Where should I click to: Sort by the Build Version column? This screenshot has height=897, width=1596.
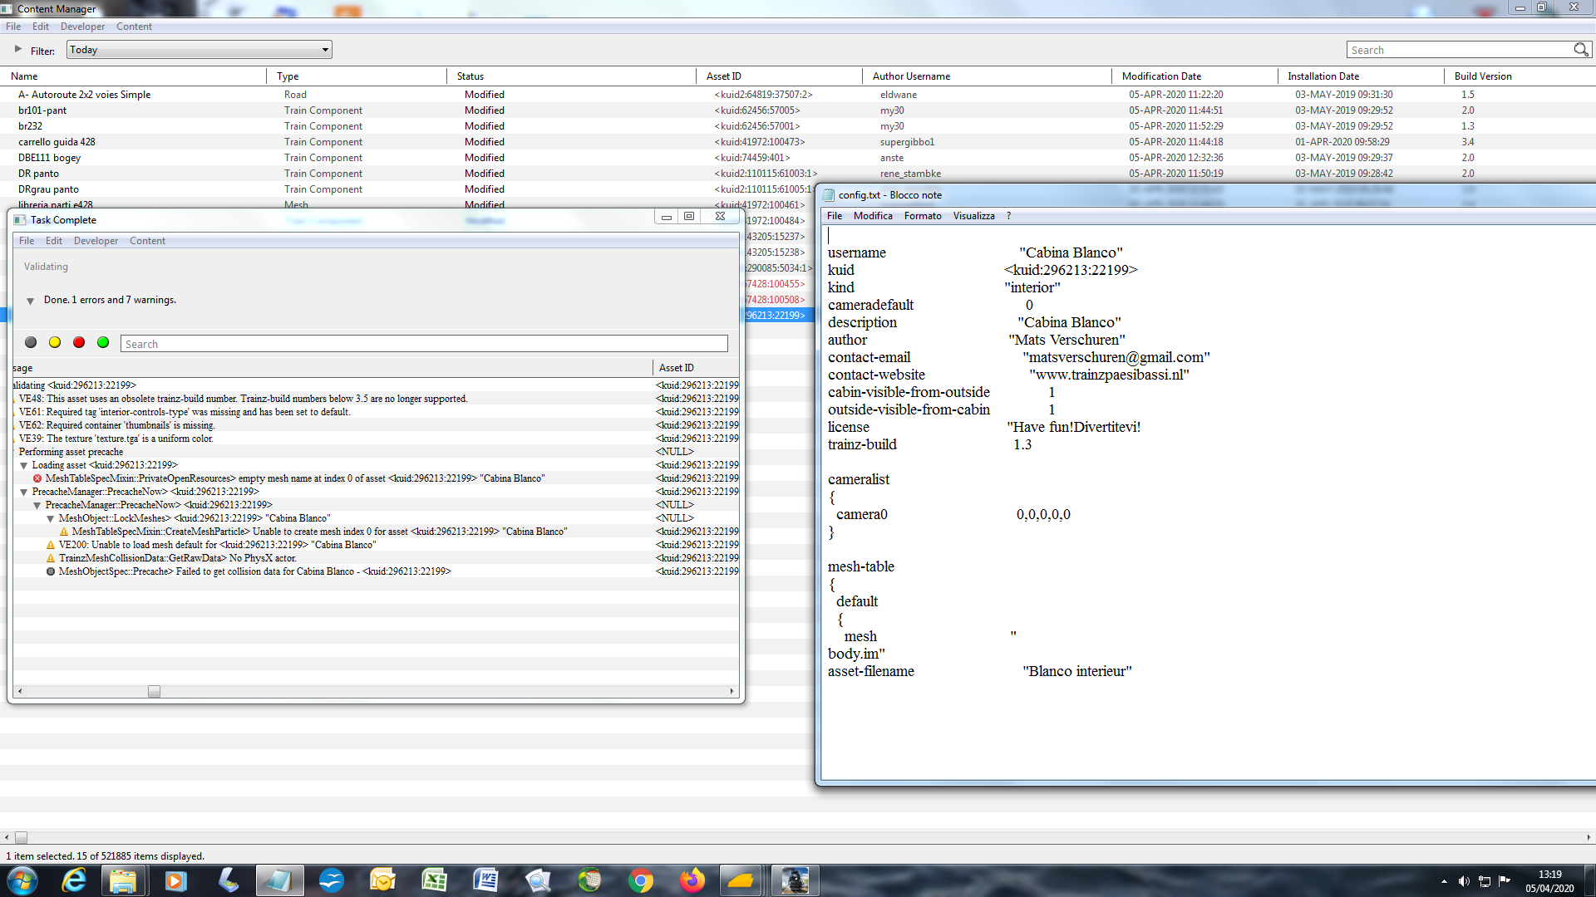1520,76
